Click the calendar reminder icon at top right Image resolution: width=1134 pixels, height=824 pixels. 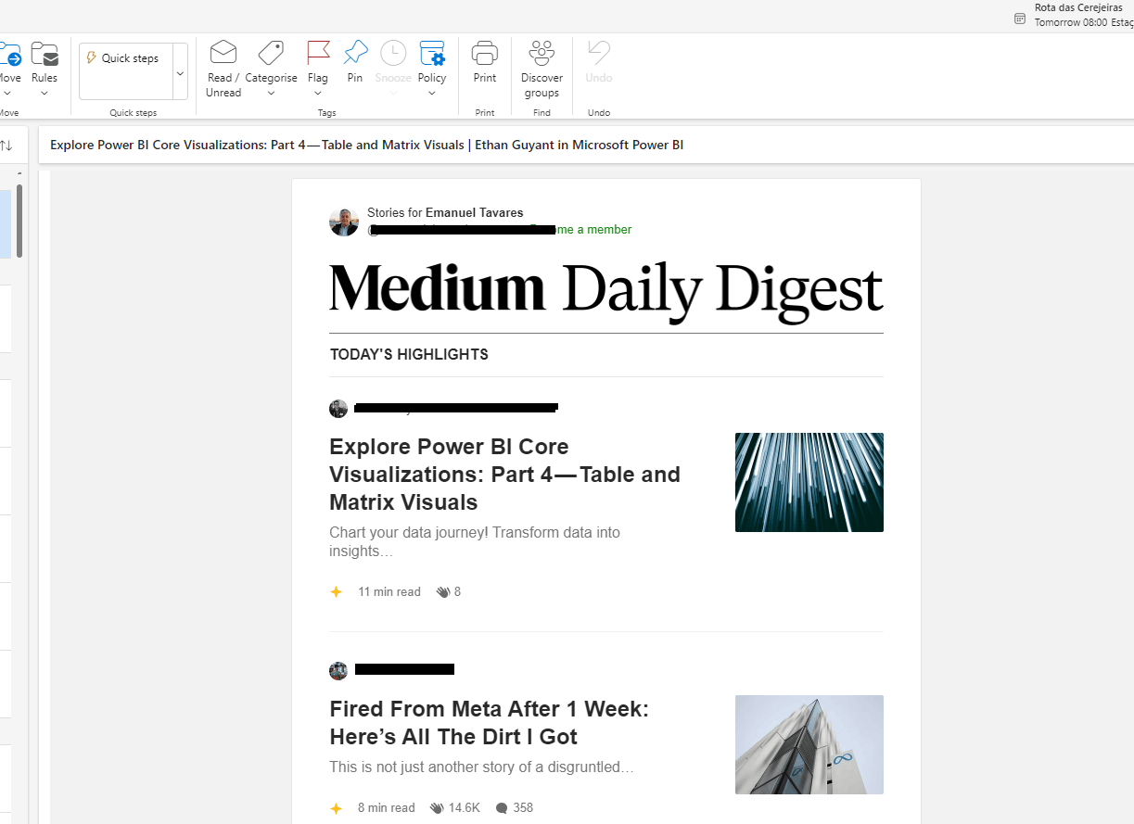click(1020, 18)
